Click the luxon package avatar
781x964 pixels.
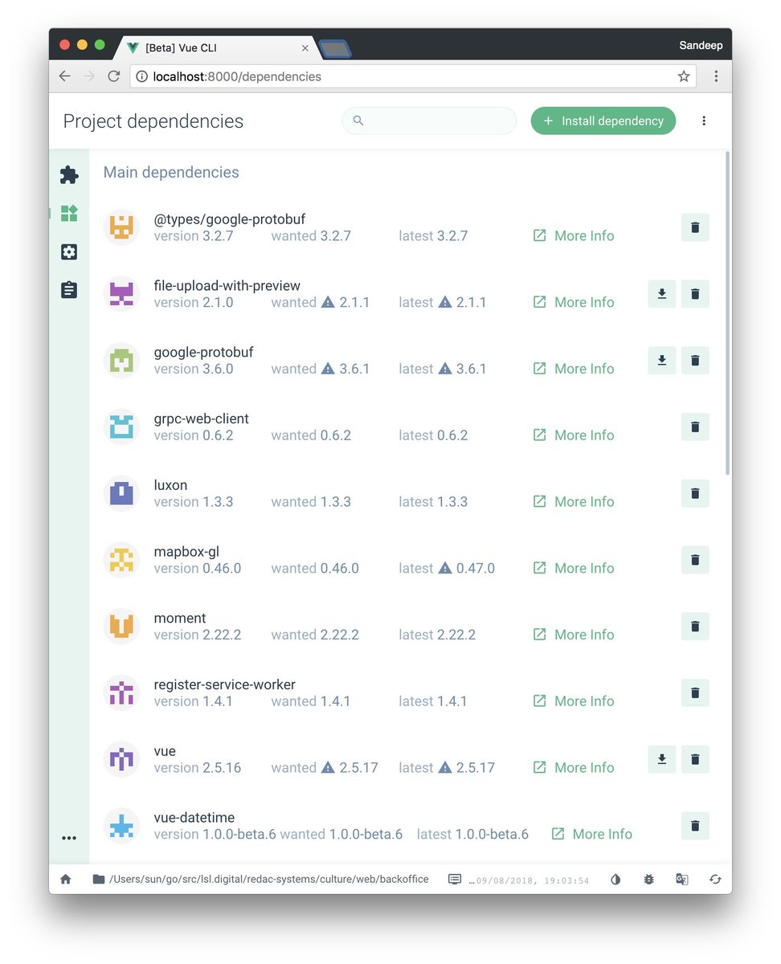[121, 493]
